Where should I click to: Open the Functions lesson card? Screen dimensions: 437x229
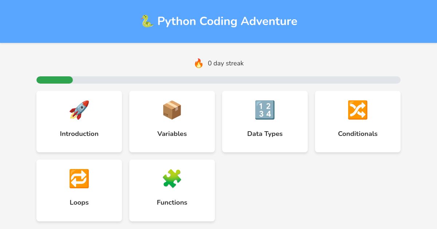pyautogui.click(x=172, y=190)
